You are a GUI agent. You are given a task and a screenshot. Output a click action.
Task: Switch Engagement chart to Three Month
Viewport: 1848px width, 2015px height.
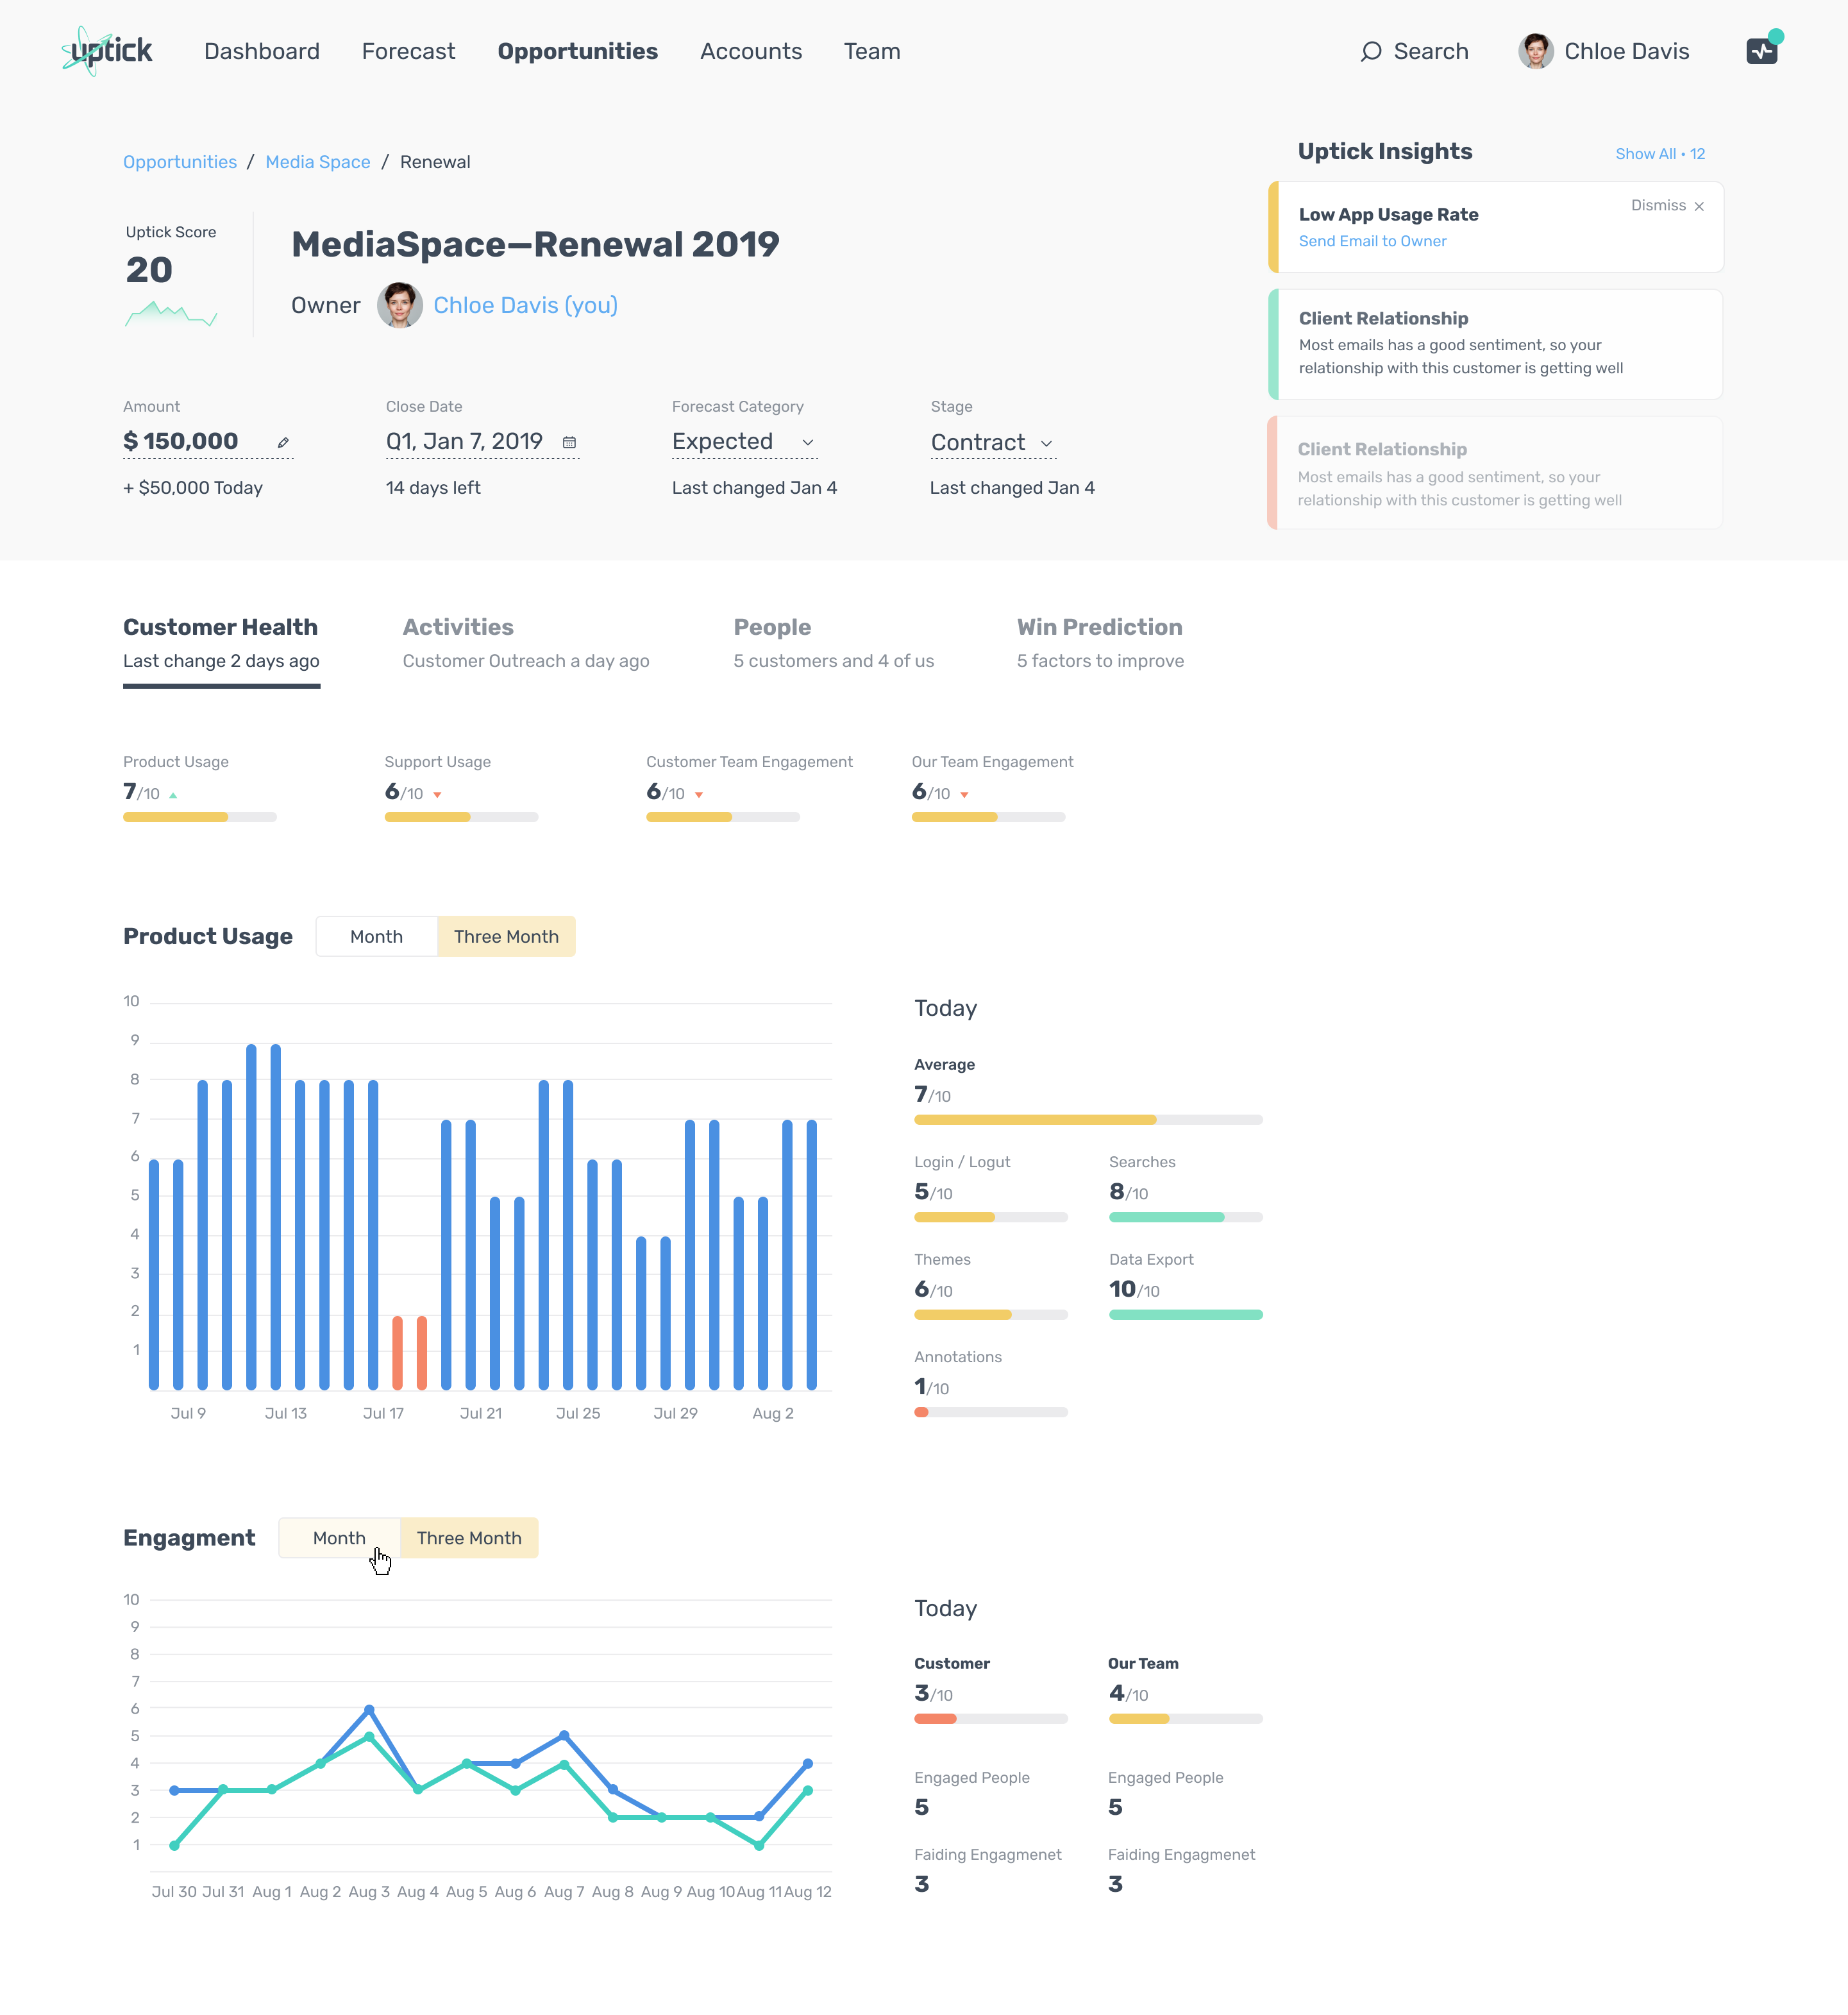pyautogui.click(x=469, y=1538)
